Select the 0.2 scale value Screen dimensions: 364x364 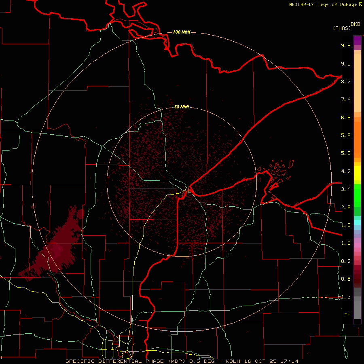pos(346,261)
